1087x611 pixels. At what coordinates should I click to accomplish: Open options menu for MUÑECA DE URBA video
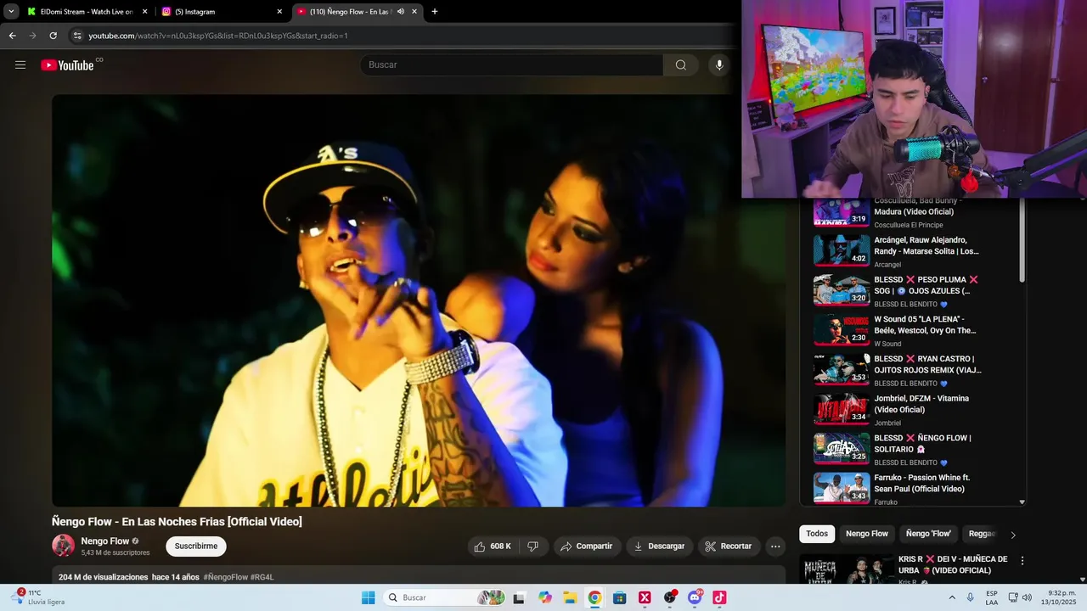pyautogui.click(x=1022, y=561)
